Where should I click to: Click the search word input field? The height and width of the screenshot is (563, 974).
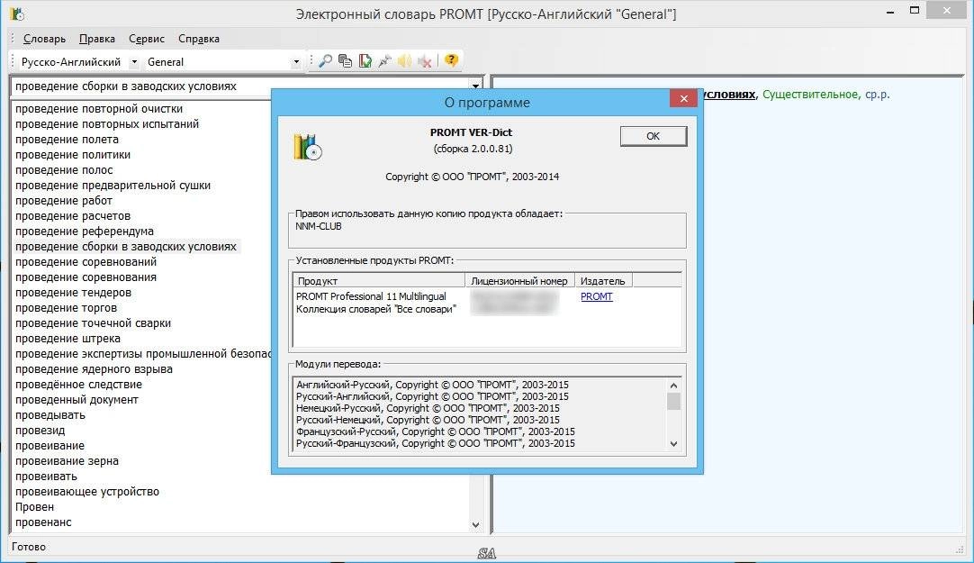[x=239, y=86]
